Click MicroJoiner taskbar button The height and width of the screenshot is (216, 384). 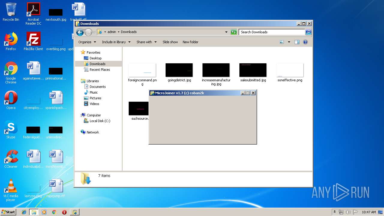[x=74, y=212]
